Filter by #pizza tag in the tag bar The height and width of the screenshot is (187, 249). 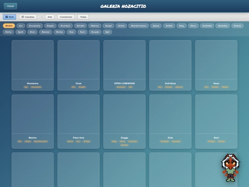[156, 25]
